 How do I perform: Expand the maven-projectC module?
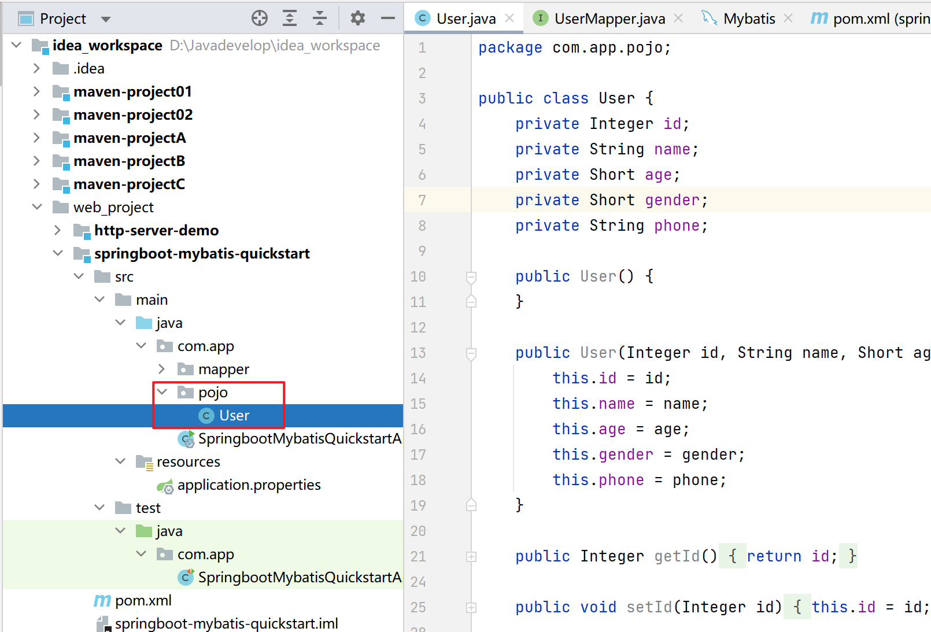36,184
